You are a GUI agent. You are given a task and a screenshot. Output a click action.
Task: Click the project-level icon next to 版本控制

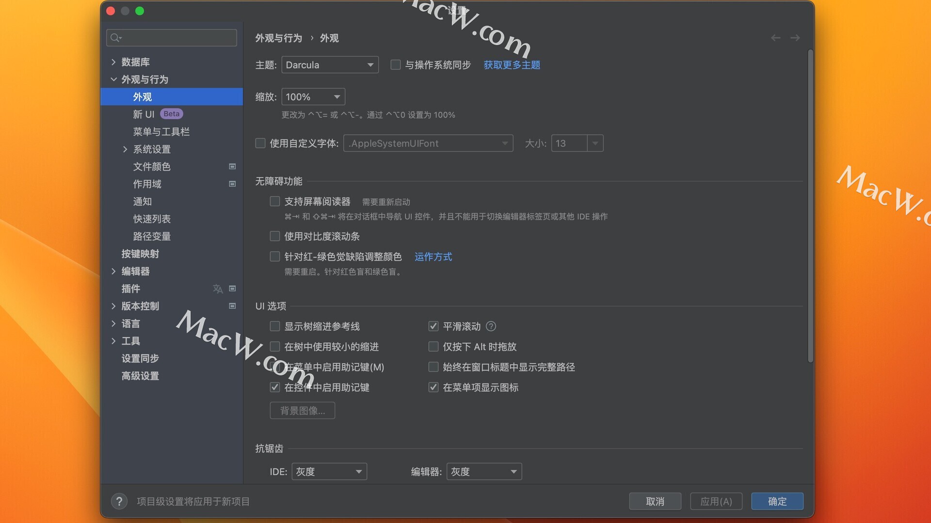coord(232,306)
